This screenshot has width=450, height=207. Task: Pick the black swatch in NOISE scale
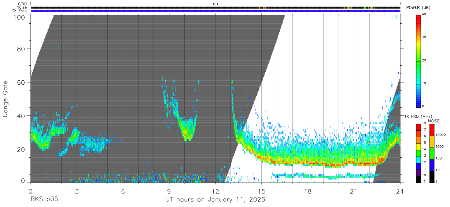coord(432,176)
